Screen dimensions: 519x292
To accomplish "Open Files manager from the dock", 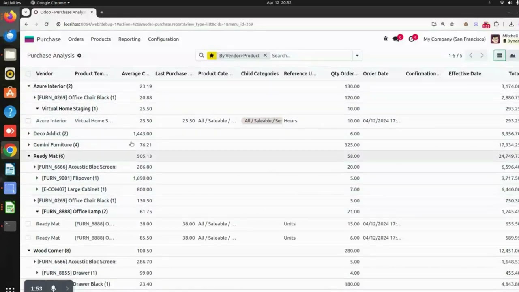I will [10, 55].
